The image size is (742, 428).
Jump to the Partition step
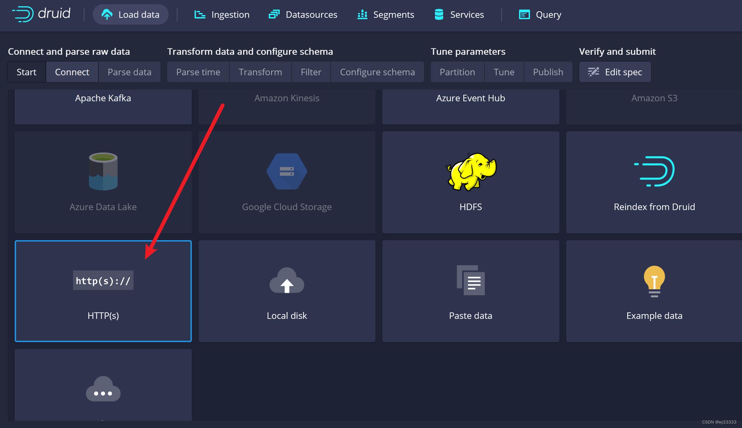[458, 72]
